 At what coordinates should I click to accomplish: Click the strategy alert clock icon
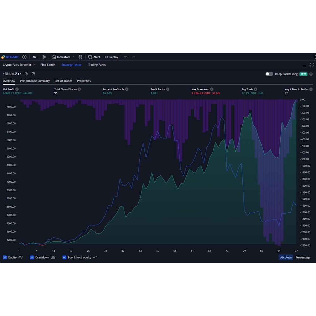[x=33, y=74]
